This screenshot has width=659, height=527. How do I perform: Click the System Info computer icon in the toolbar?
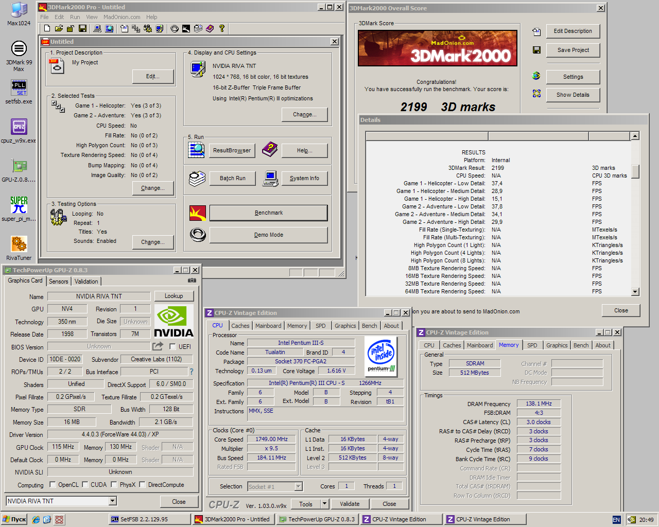point(97,28)
